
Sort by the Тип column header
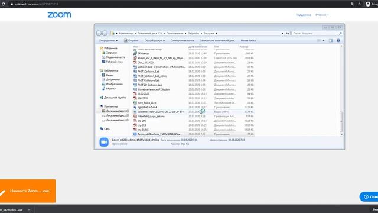(x=216, y=47)
